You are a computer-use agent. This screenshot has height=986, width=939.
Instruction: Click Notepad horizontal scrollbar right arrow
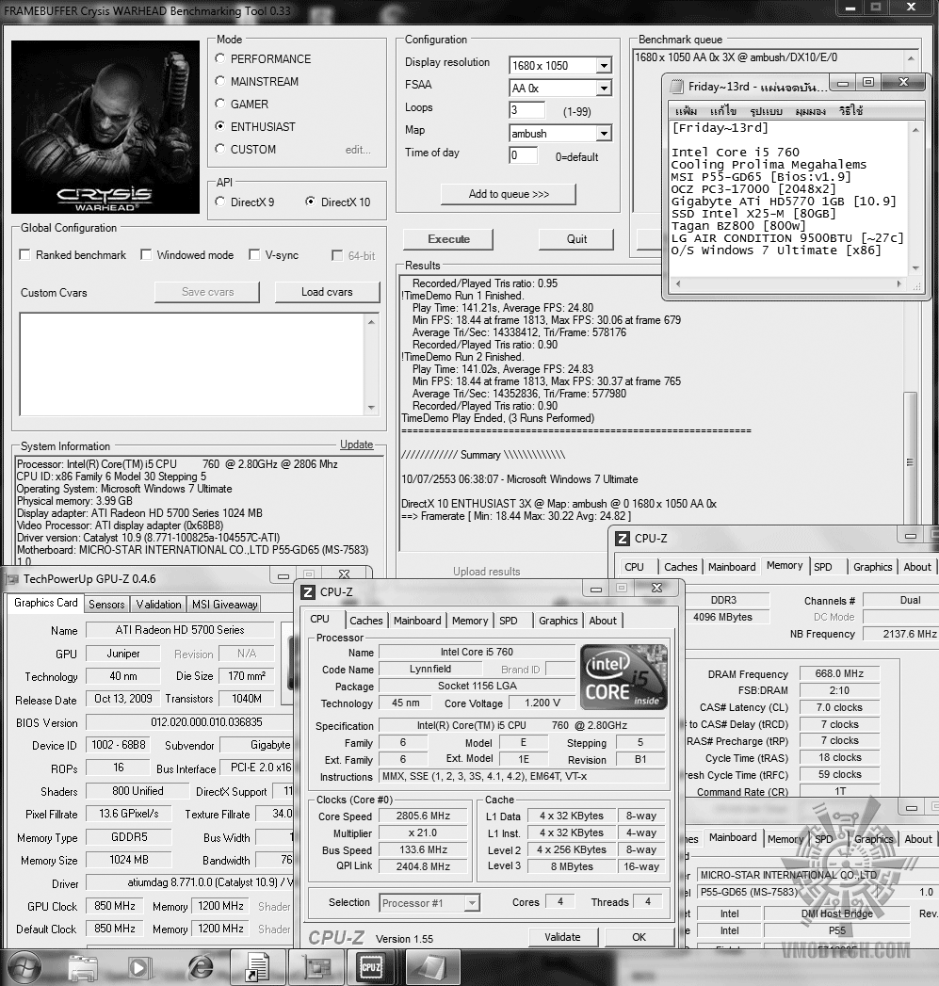[x=899, y=284]
